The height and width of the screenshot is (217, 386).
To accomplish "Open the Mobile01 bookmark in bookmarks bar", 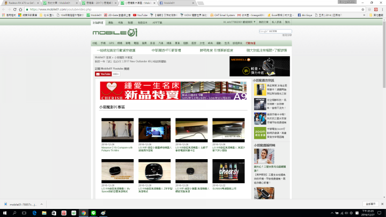I will (x=94, y=15).
